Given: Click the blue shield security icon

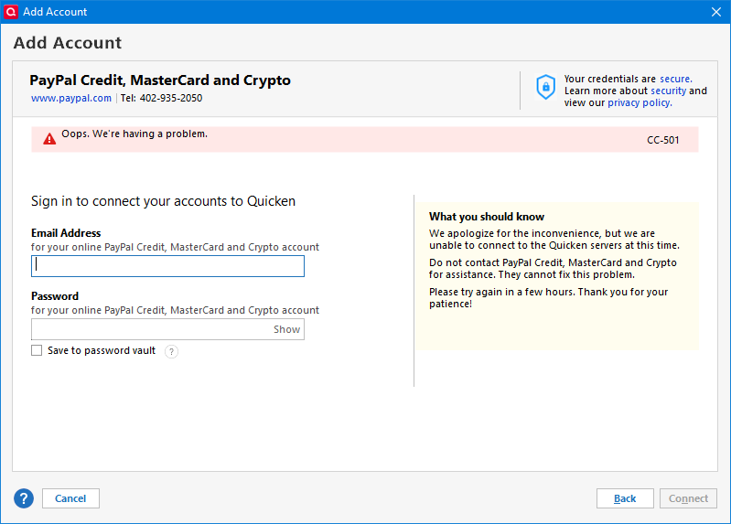Looking at the screenshot, I should (x=545, y=87).
